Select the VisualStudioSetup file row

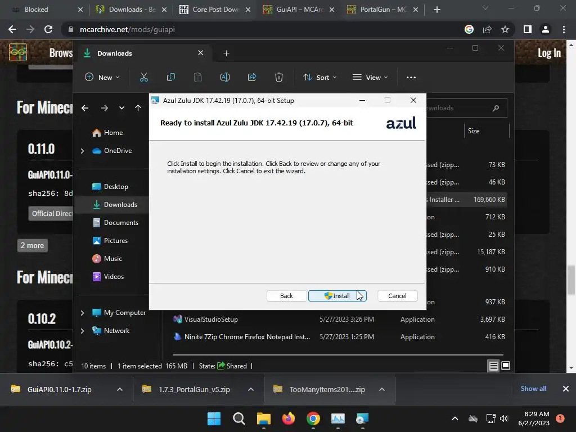[340, 319]
